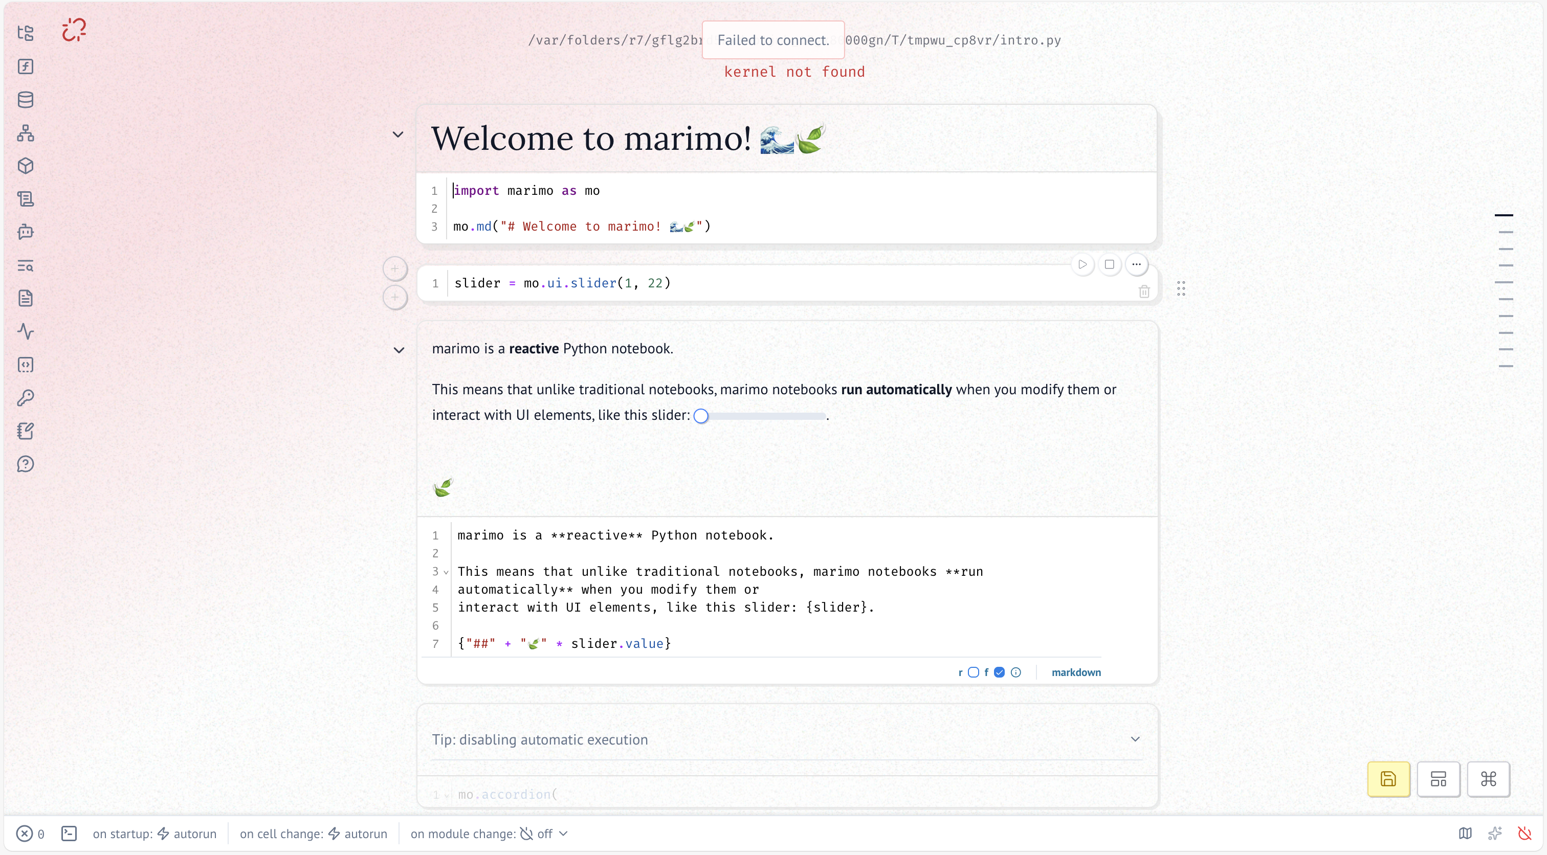Click the yellow save notebook button
The width and height of the screenshot is (1547, 855).
coord(1388,779)
